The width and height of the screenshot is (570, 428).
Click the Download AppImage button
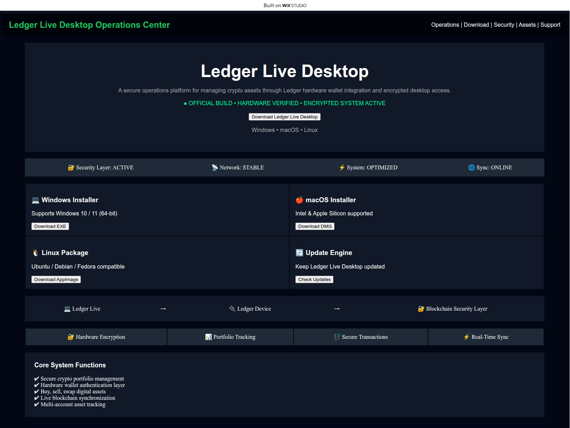[x=56, y=280]
